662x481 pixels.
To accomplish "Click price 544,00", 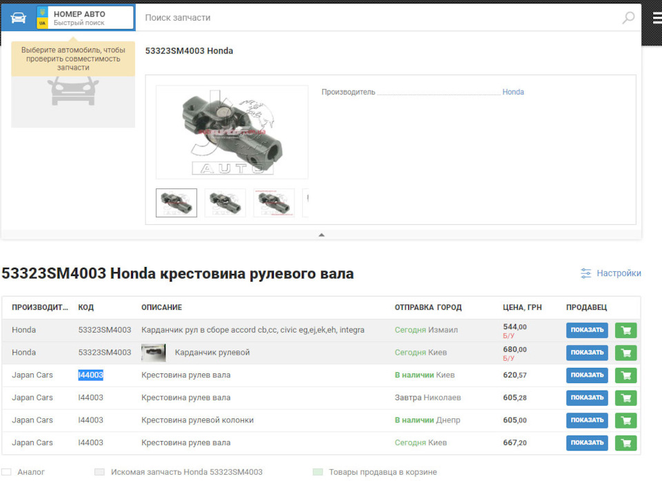I will [514, 326].
